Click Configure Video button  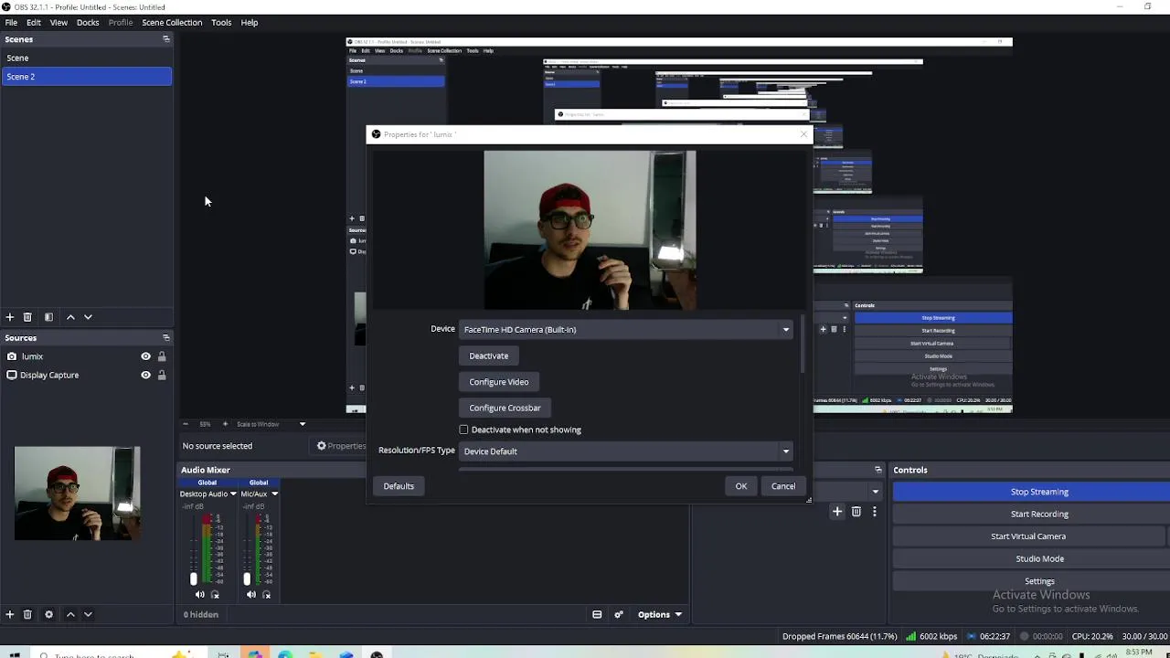coord(499,382)
